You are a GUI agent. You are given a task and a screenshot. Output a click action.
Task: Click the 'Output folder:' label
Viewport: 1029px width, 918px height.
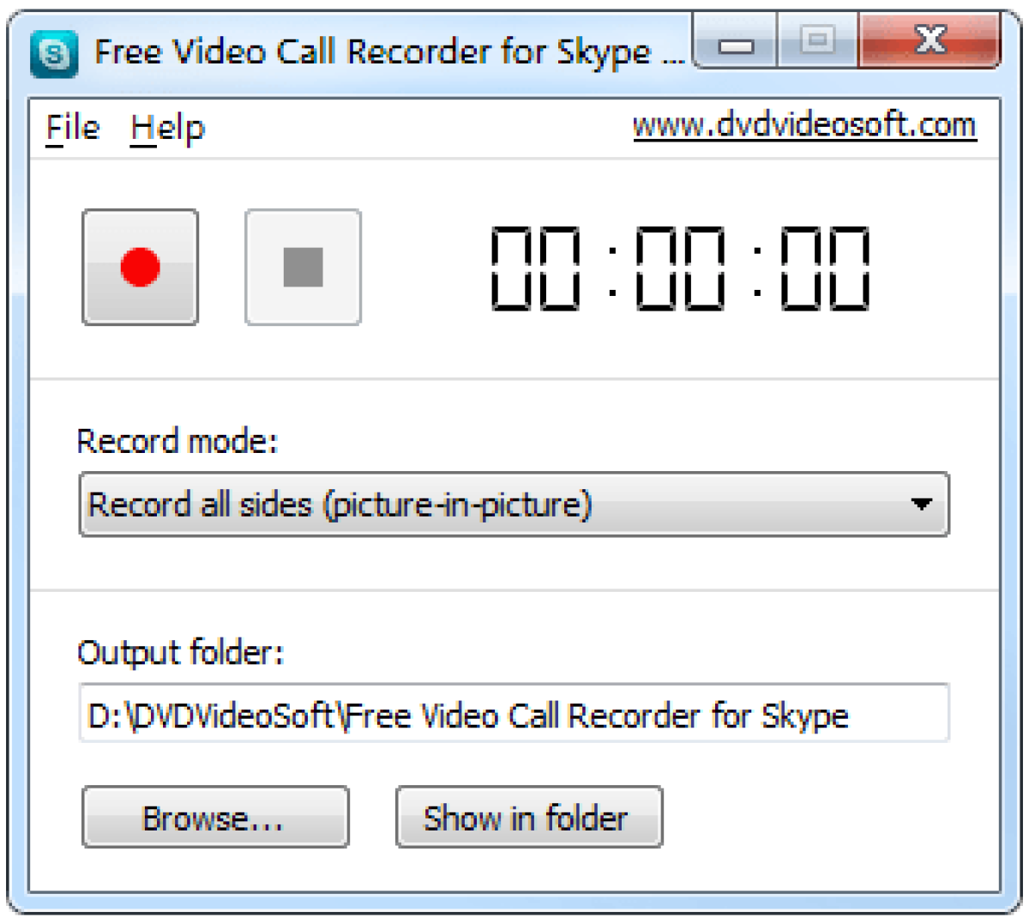coord(180,653)
